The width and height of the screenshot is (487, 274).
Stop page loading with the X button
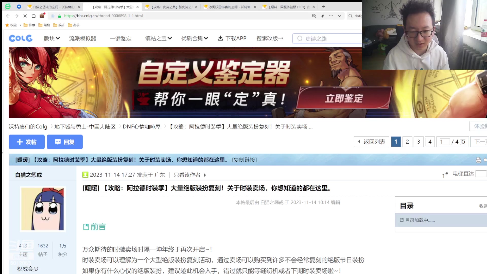tap(25, 16)
